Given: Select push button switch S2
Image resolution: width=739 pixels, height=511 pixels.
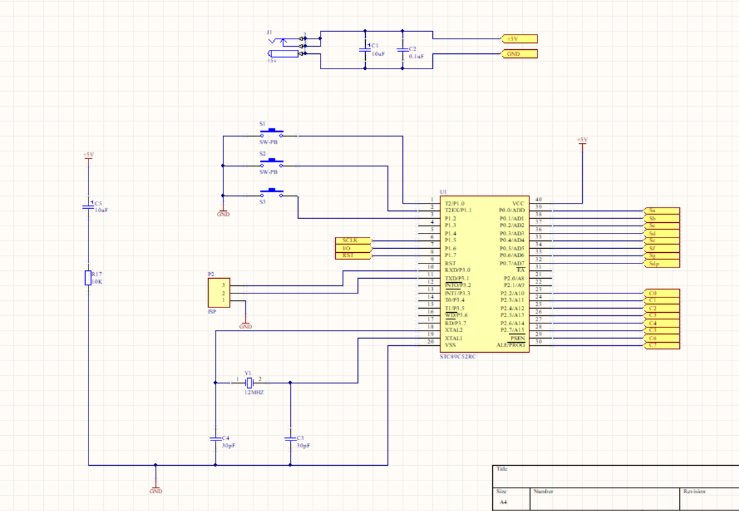Looking at the screenshot, I should click(x=272, y=164).
